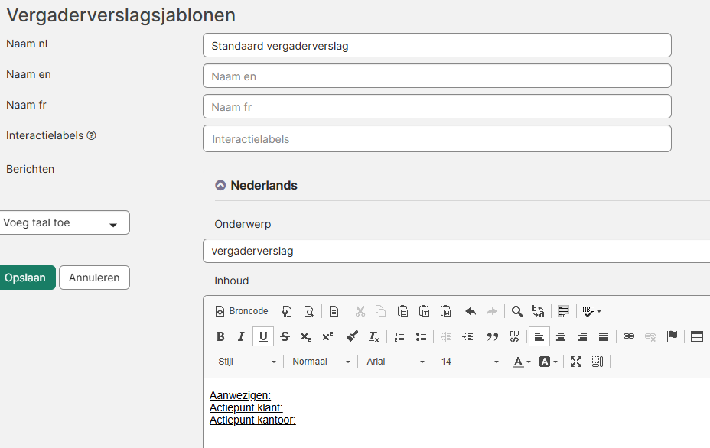Toggle underline formatting button
Image resolution: width=710 pixels, height=448 pixels.
263,336
